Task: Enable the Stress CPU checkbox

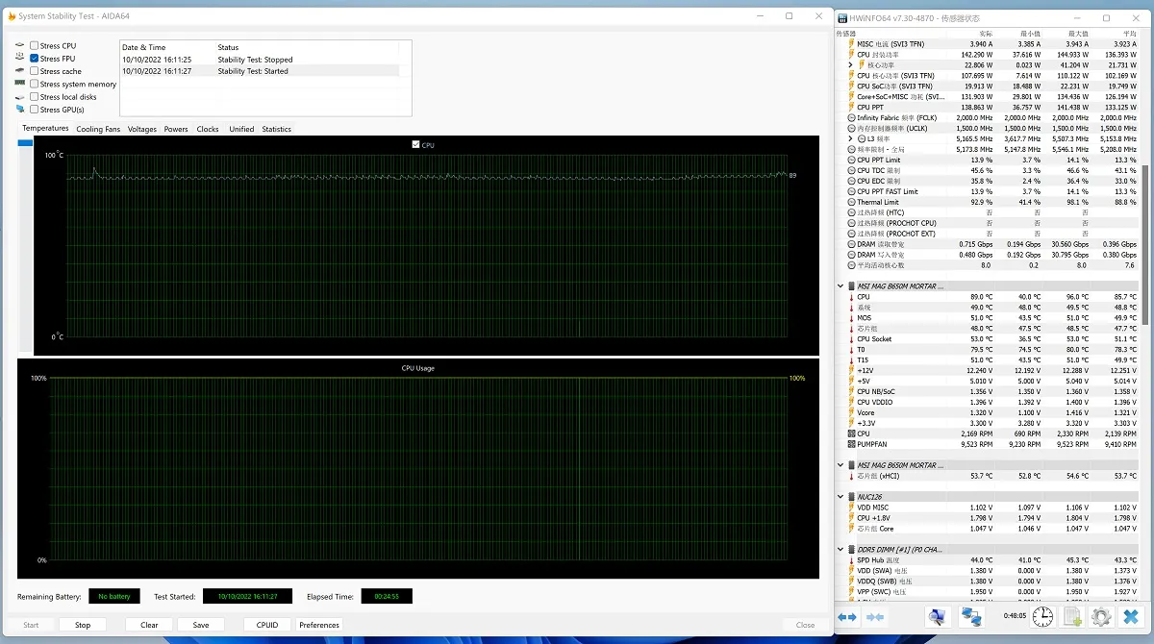Action: [35, 45]
